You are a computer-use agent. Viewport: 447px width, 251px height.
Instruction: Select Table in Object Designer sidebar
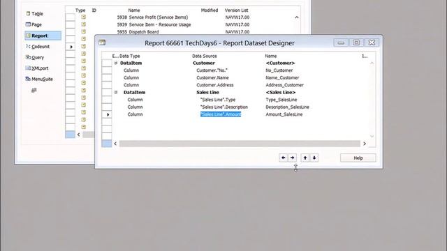(34, 14)
